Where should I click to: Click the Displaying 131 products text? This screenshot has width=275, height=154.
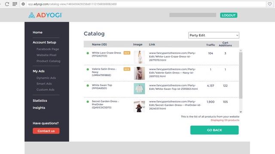225,120
